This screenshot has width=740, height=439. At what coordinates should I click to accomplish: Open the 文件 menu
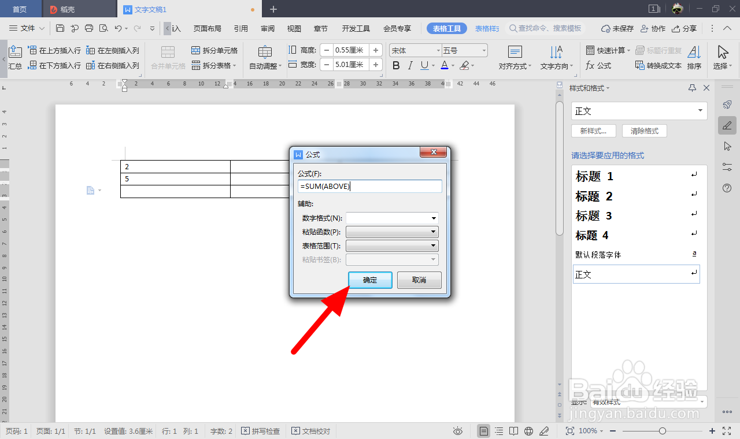coord(27,28)
